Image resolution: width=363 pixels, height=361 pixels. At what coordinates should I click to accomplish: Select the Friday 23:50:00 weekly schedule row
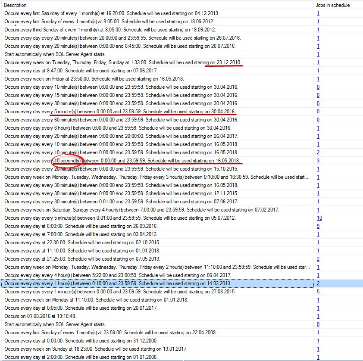point(108,79)
